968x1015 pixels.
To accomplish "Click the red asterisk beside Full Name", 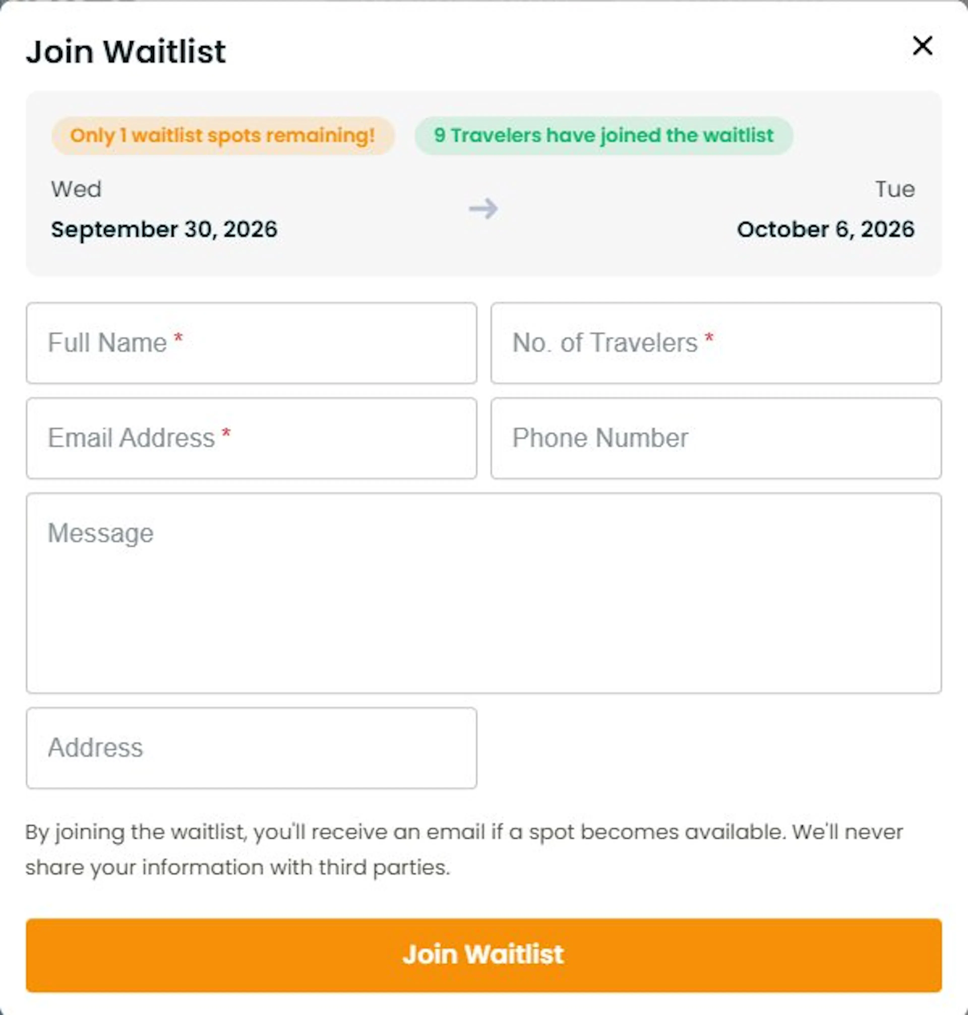I will (178, 338).
